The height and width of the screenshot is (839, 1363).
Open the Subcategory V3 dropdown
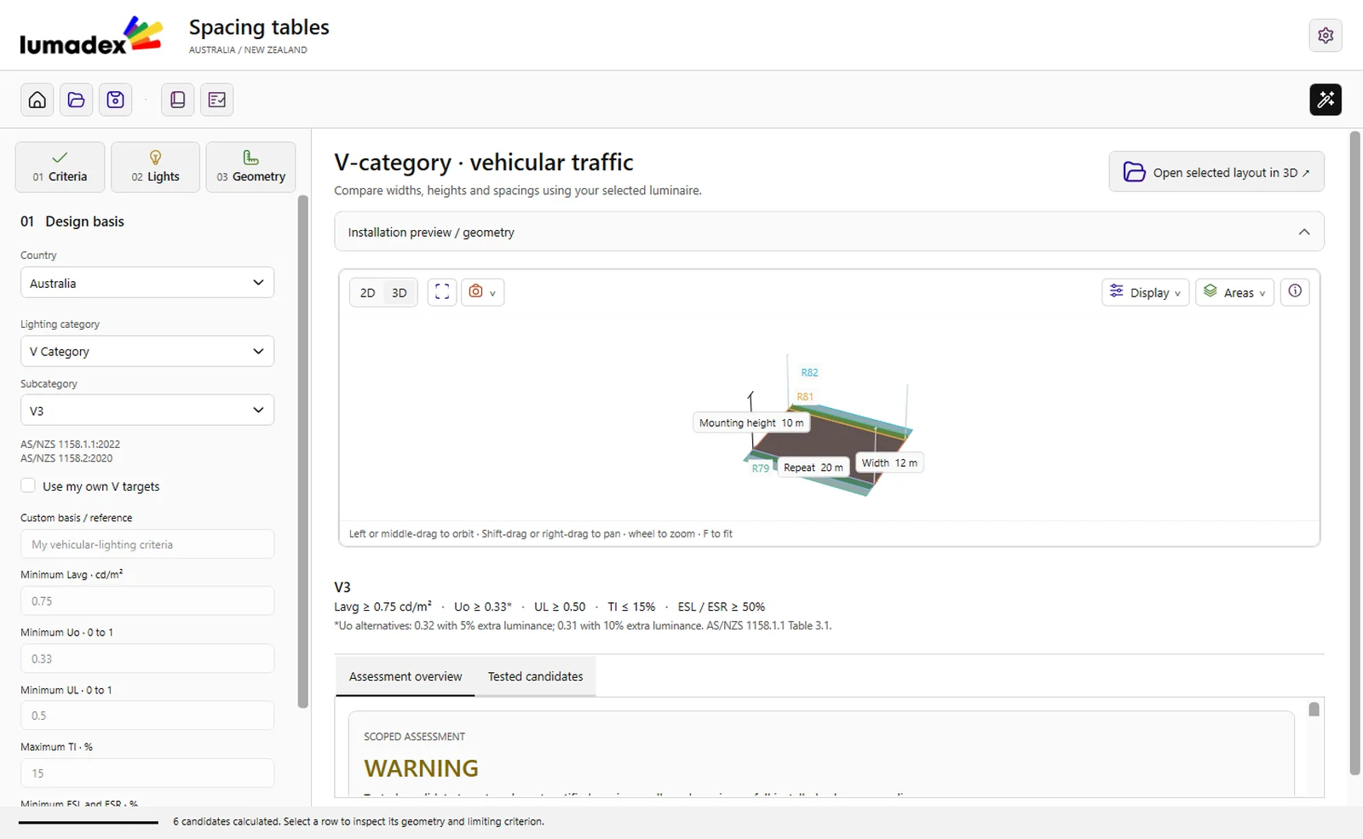click(x=147, y=411)
